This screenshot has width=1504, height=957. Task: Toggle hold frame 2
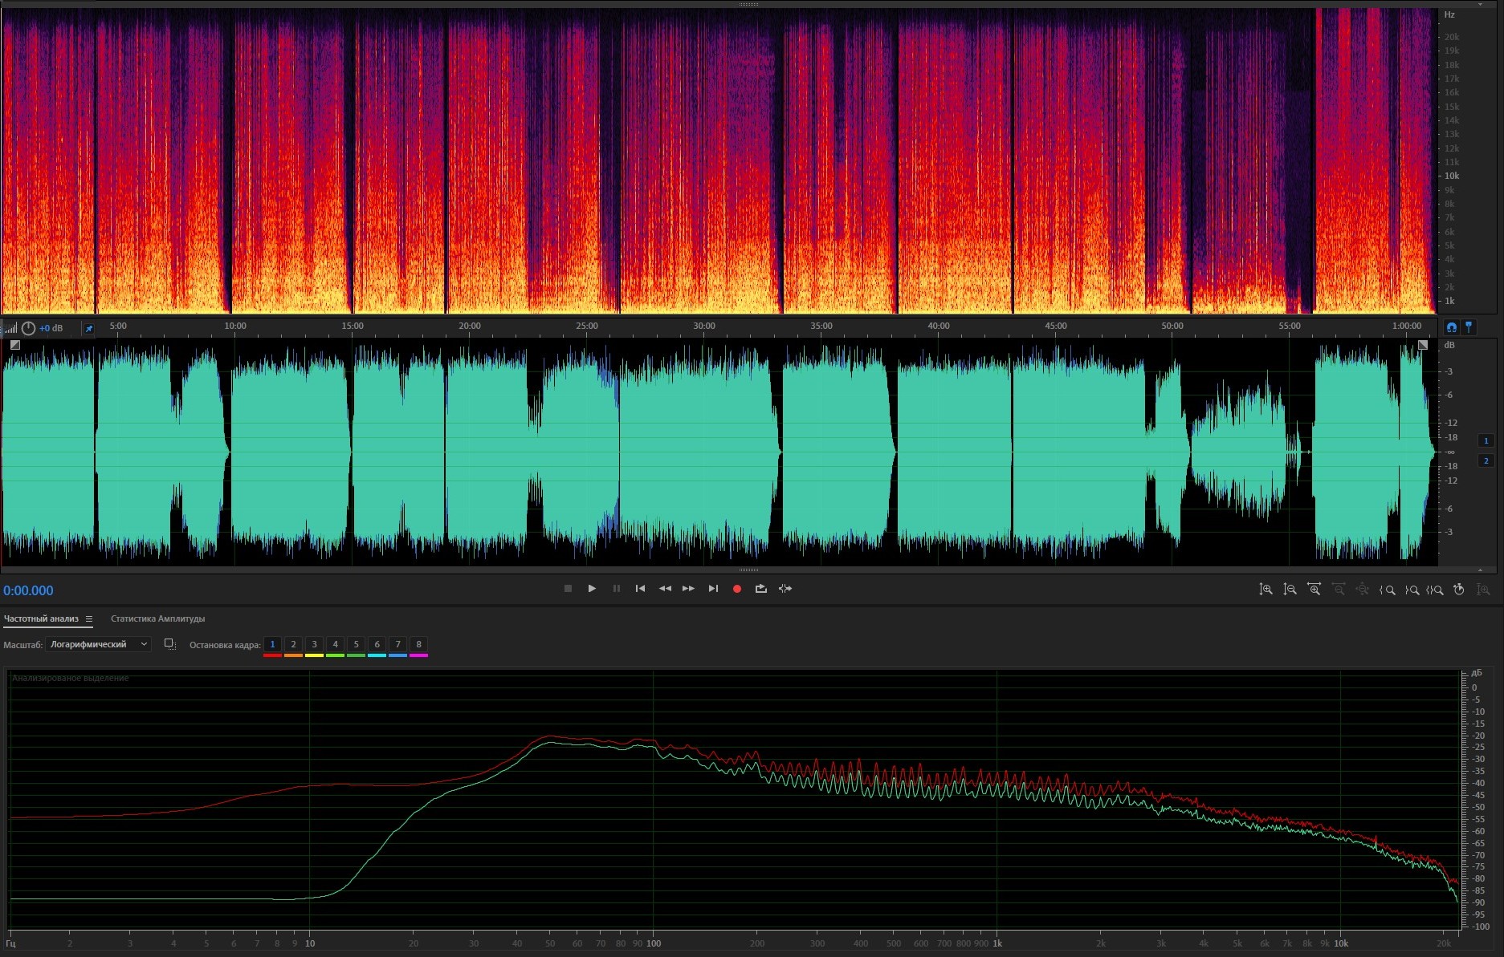click(x=293, y=644)
